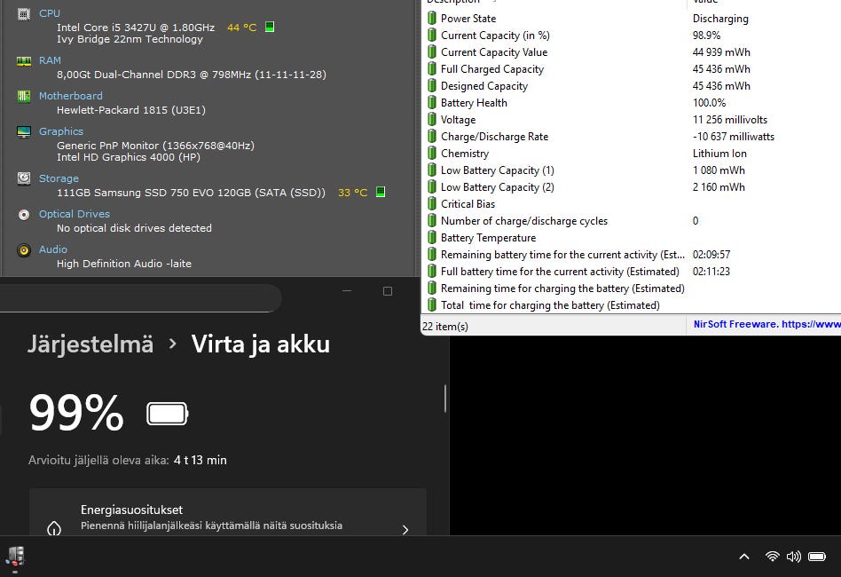Image resolution: width=841 pixels, height=577 pixels.
Task: Select Full battery time for current activity row
Action: [631, 272]
